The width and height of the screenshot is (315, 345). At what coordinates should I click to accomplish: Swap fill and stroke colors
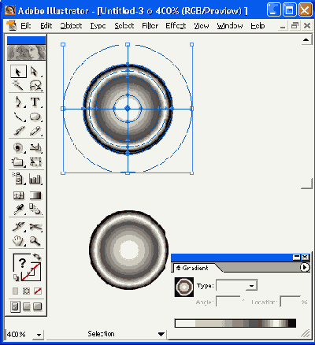click(x=37, y=257)
